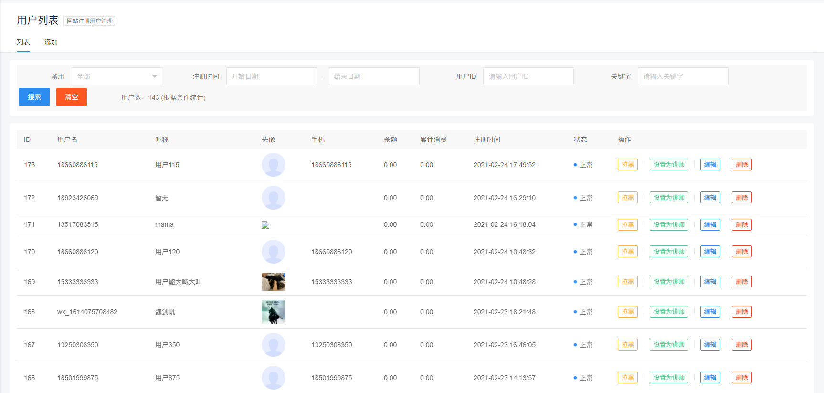824x393 pixels.
Task: Set user mama as lecturer
Action: 669,225
